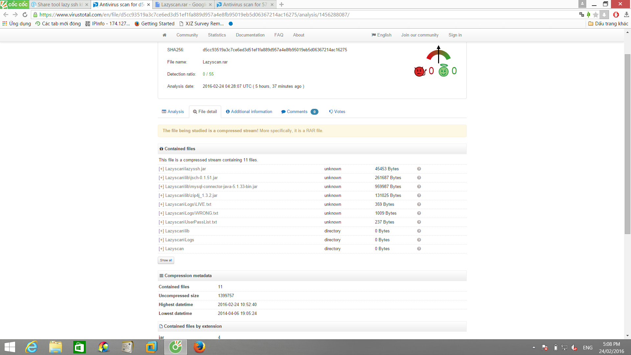The image size is (631, 355).
Task: Click the Sign in link
Action: (455, 35)
